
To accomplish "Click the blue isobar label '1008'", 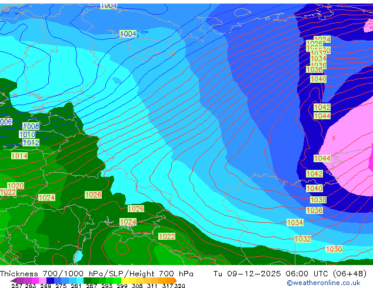I will tap(31, 126).
